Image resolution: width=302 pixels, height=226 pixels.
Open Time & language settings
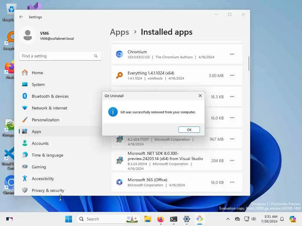(60, 155)
